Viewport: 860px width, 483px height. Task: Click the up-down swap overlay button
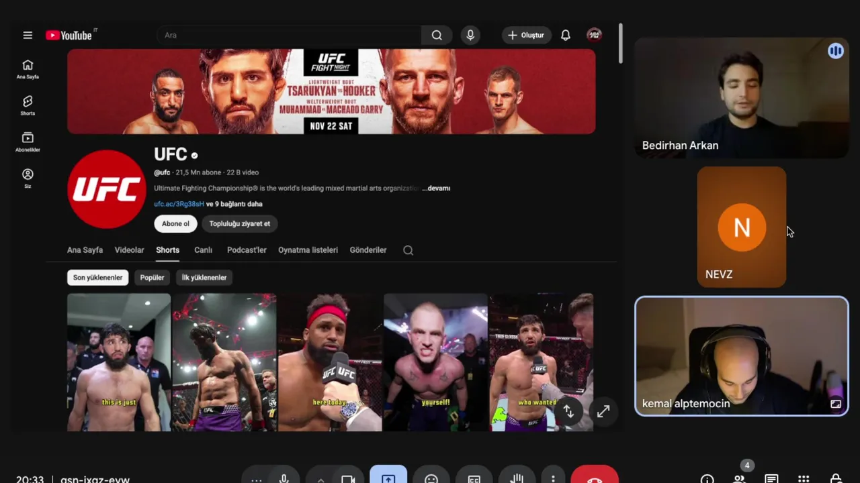(568, 411)
